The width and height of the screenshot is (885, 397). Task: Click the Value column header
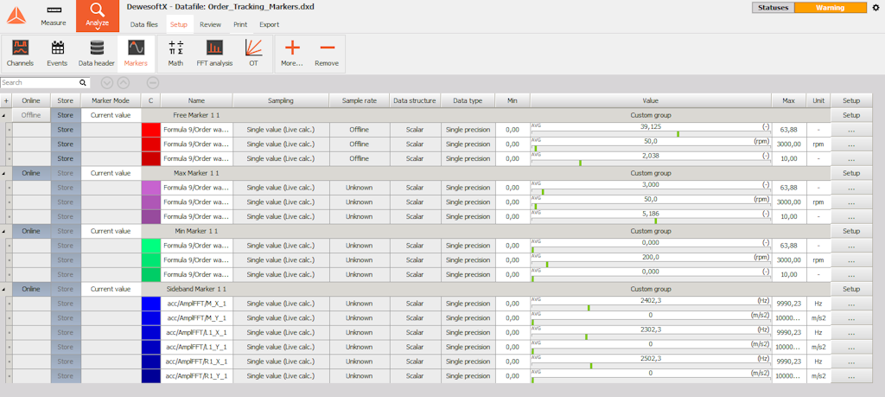pyautogui.click(x=651, y=100)
